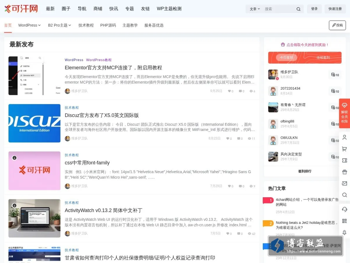Screen dimensions: 350x263
Task: Click 维多护卫队 author avatar under Elementor post
Action: [x=67, y=91]
